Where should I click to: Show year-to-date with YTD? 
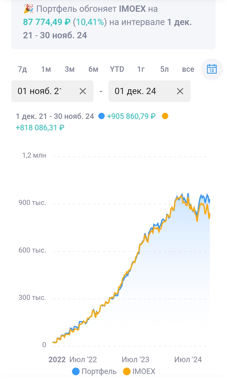117,69
